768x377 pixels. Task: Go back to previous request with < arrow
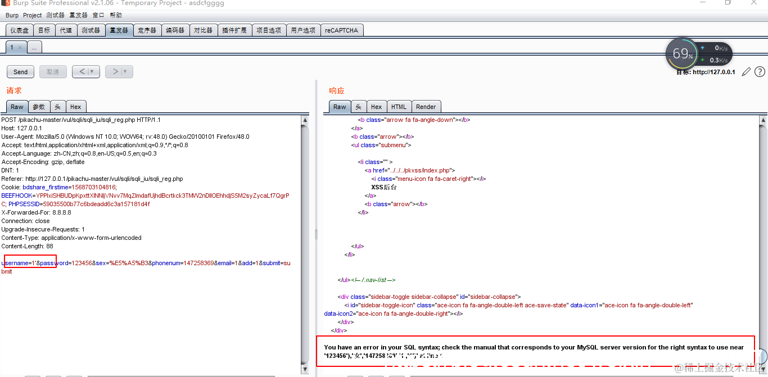pos(83,71)
